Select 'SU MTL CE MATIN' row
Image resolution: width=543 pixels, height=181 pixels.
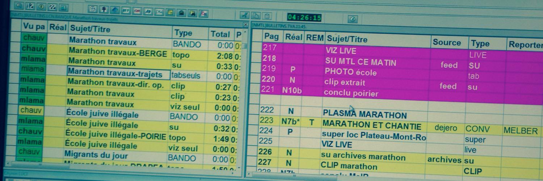pyautogui.click(x=361, y=62)
